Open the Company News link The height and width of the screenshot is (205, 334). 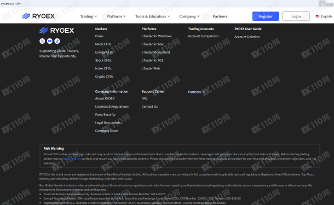(107, 131)
